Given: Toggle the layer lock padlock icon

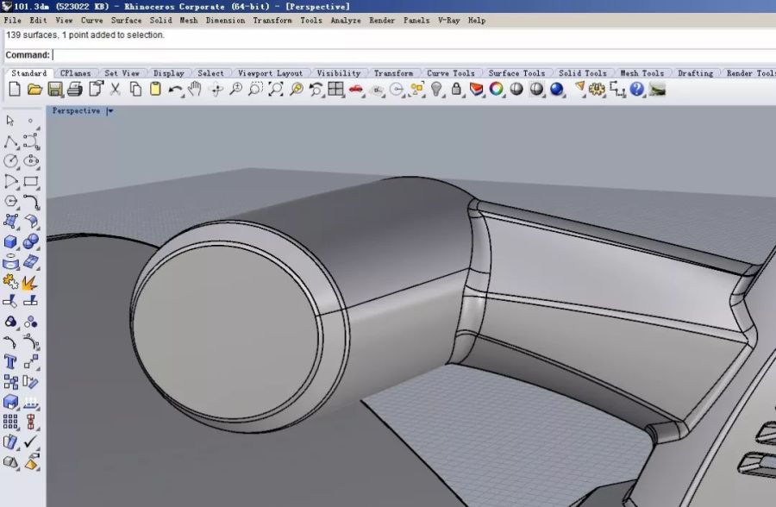Looking at the screenshot, I should click(457, 90).
